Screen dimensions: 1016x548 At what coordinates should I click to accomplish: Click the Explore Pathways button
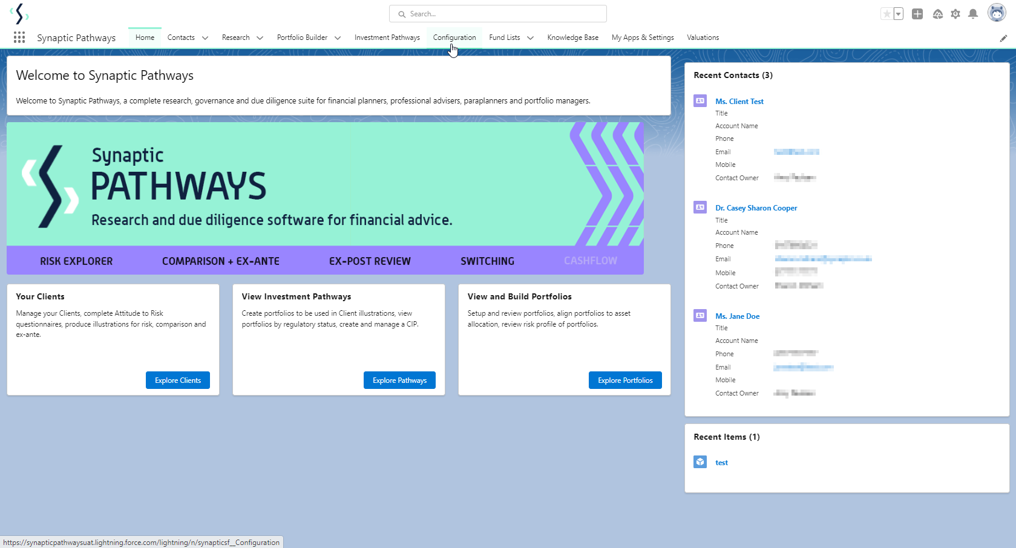point(399,380)
